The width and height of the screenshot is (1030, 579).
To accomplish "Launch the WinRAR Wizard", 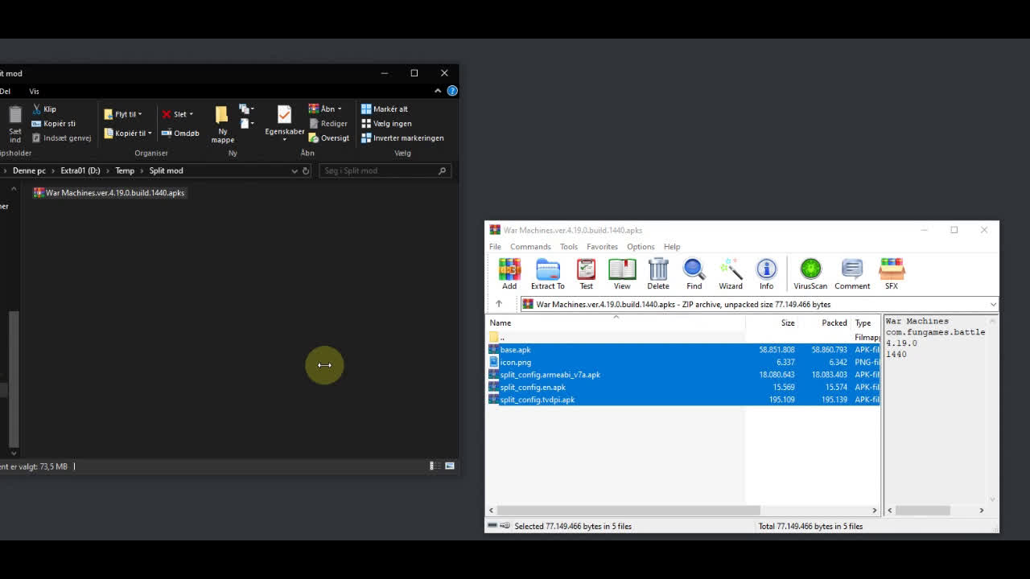I will [x=731, y=273].
